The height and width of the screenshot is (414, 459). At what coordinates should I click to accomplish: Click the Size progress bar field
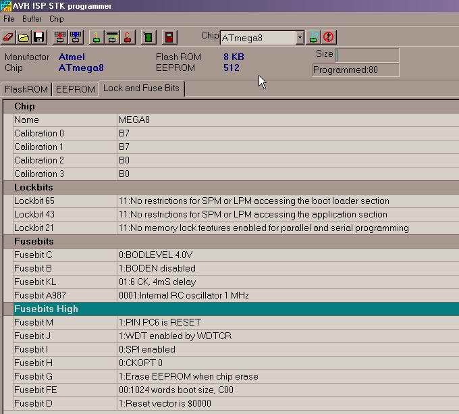pyautogui.click(x=367, y=55)
